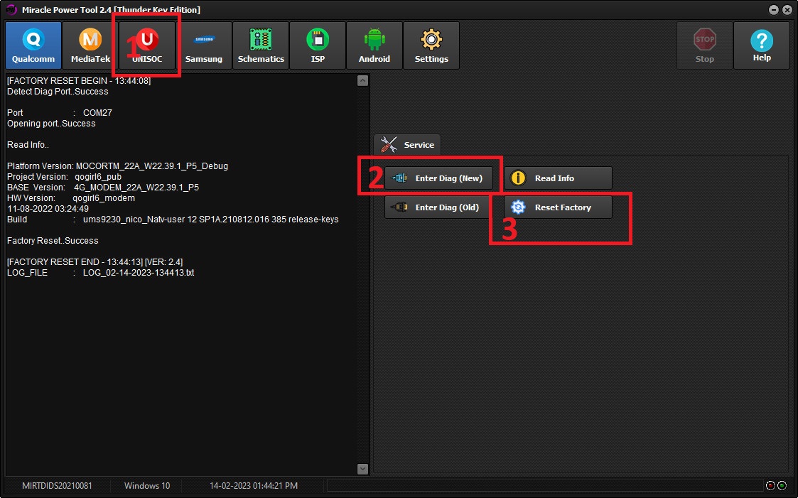The height and width of the screenshot is (498, 798).
Task: Click Enter Diag (Old) button
Action: [x=438, y=207]
